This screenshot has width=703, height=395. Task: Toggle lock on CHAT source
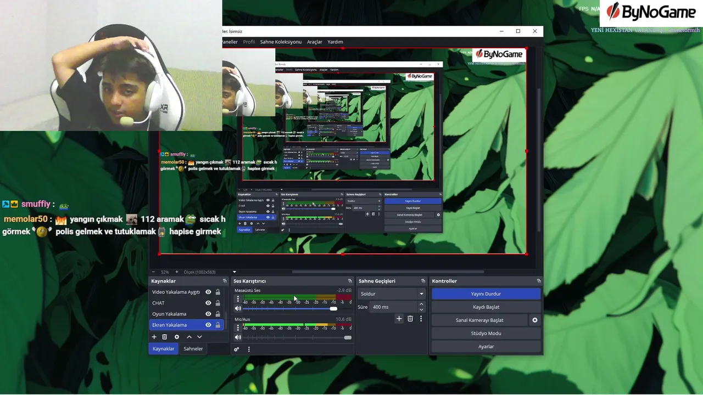click(x=218, y=303)
